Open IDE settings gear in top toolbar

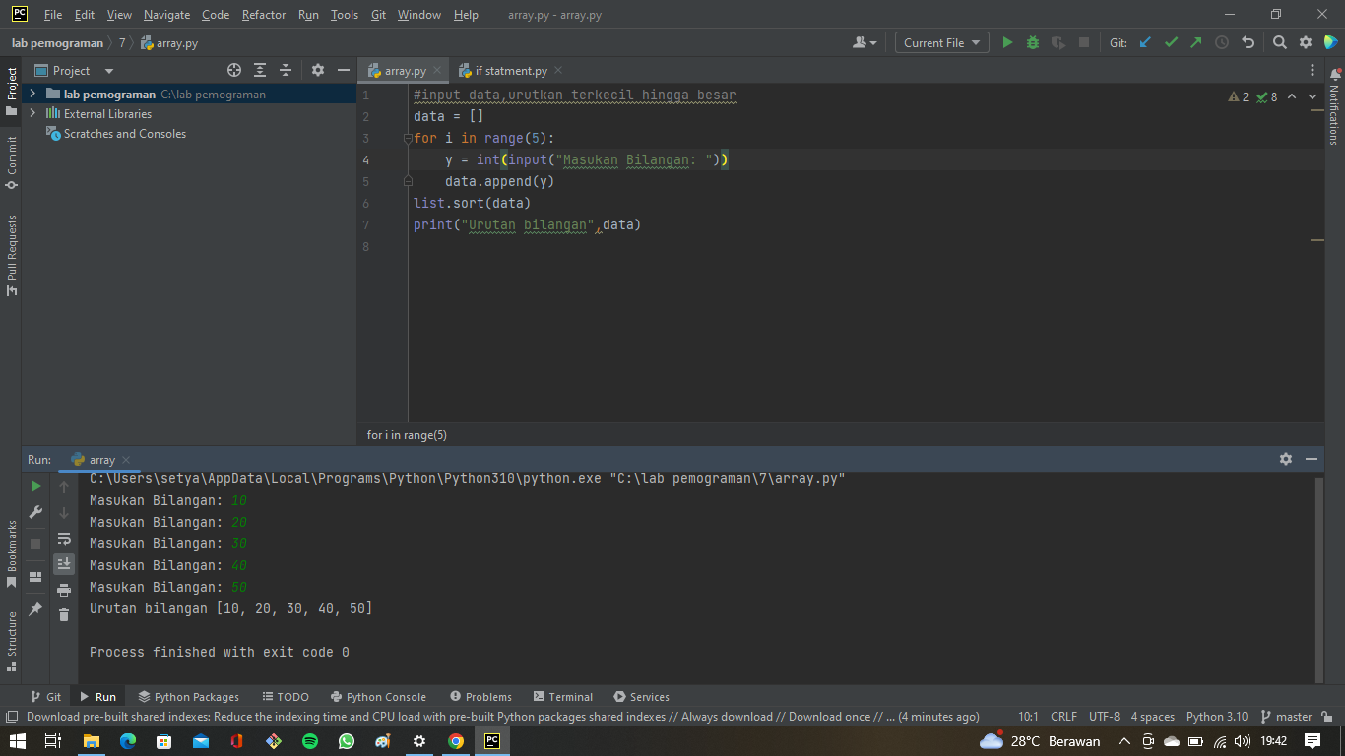(1306, 42)
